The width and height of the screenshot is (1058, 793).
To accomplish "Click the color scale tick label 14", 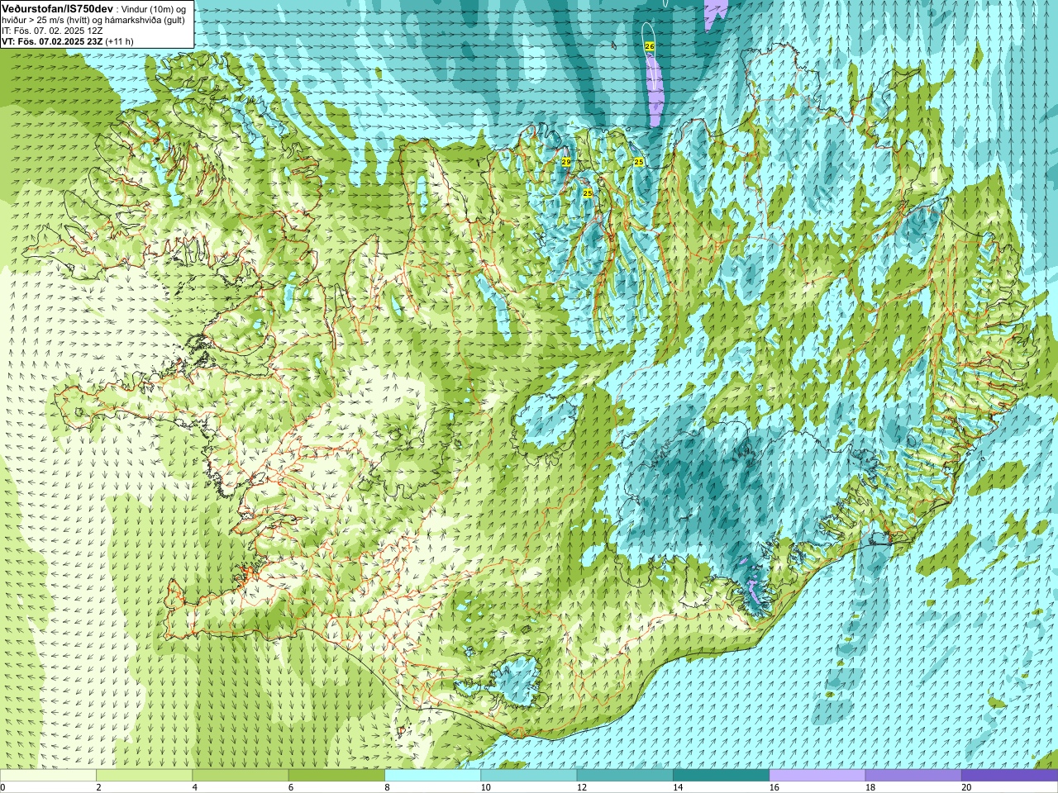I will (x=678, y=787).
